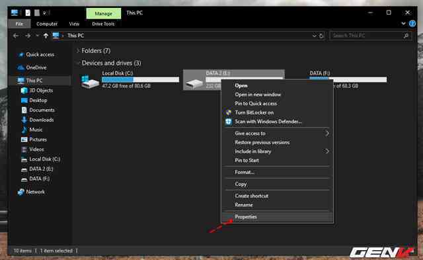Go up one level with up arrow
The height and width of the screenshot is (260, 423).
point(46,35)
